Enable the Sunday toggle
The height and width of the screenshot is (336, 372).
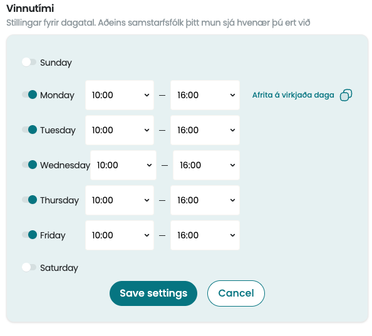coord(29,62)
